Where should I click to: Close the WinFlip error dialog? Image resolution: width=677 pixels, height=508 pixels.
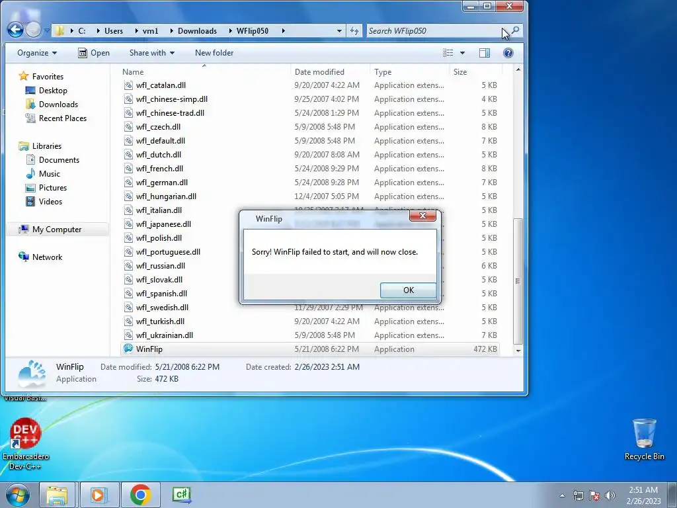pos(422,216)
